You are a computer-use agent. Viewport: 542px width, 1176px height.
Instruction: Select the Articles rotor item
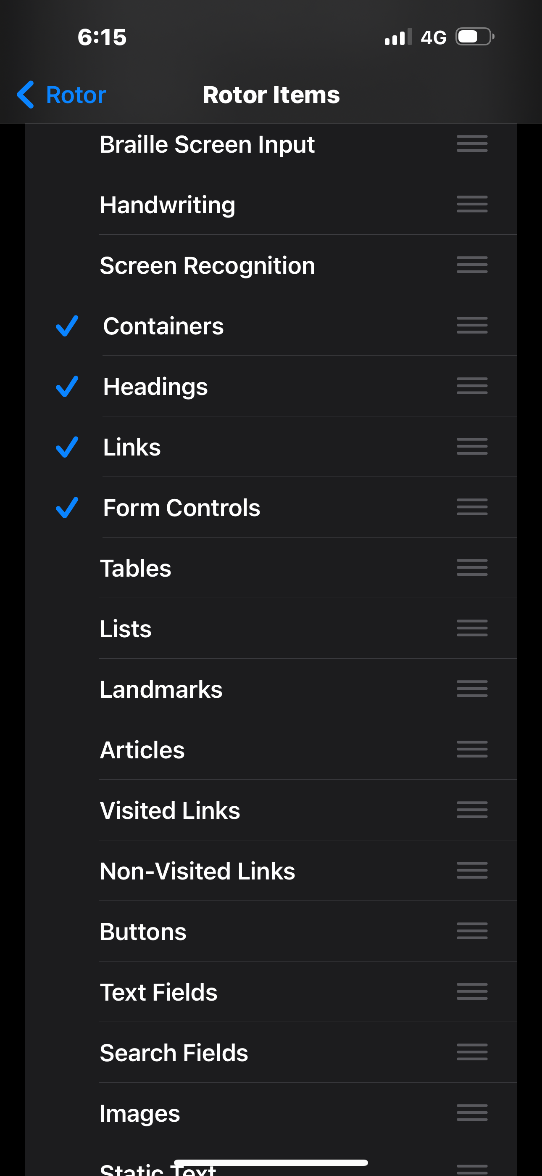coord(142,750)
